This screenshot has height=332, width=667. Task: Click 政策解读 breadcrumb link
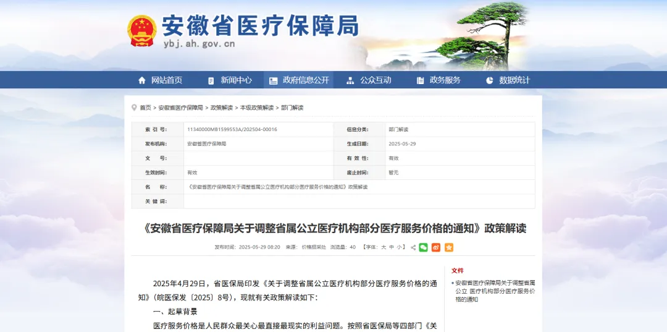(222, 108)
